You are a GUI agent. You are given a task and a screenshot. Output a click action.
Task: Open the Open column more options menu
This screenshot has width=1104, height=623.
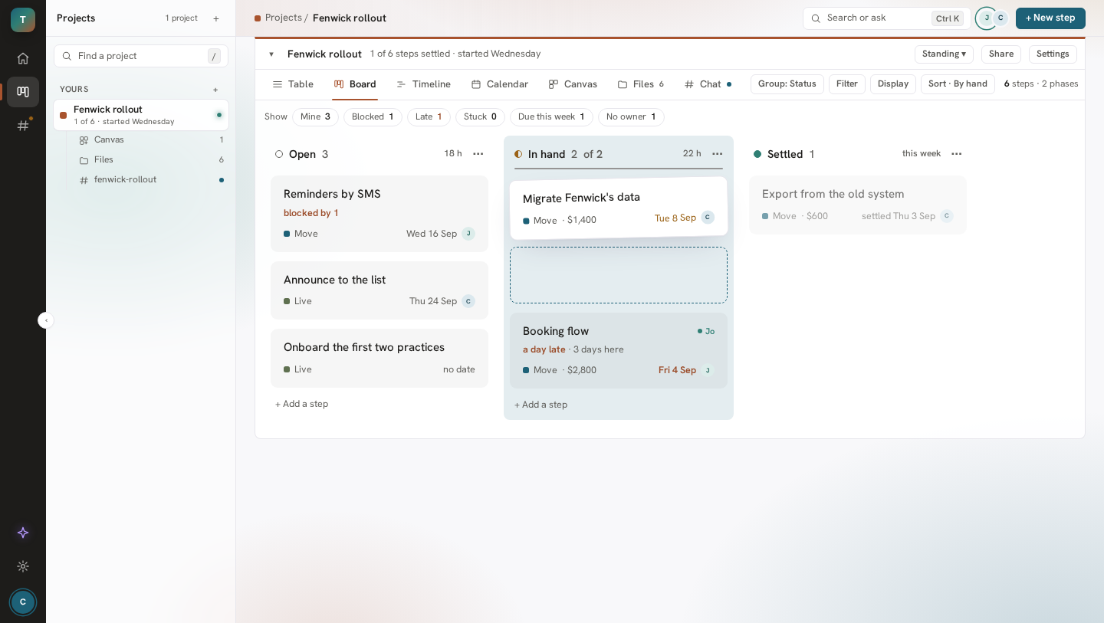478,154
